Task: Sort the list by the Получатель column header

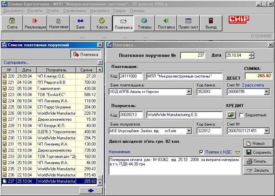Action: tap(56, 70)
